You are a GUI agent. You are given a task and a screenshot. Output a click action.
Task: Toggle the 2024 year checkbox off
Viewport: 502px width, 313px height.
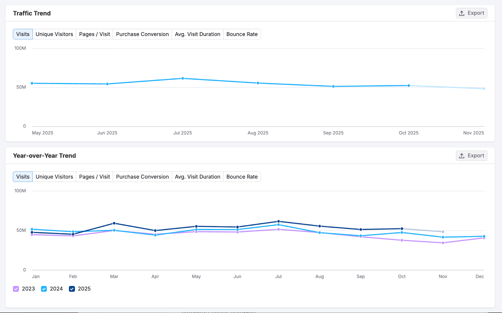(x=44, y=289)
